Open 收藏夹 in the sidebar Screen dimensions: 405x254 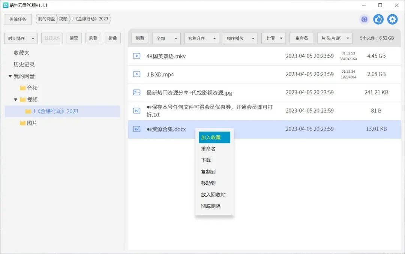coord(21,53)
